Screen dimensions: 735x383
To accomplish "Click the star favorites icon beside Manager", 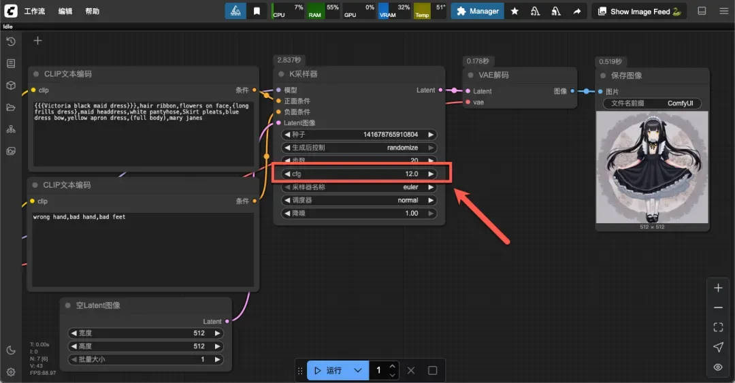I will click(x=514, y=12).
